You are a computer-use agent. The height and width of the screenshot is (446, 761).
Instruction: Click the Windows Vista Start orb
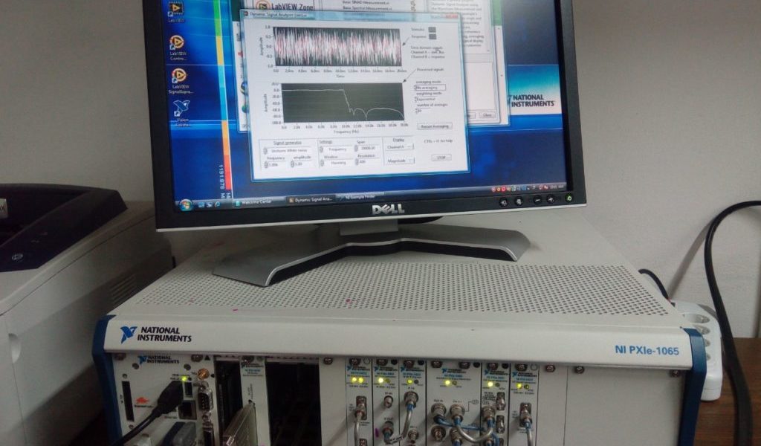pyautogui.click(x=185, y=204)
